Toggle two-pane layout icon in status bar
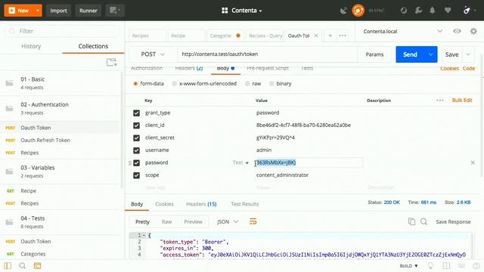 coord(446,266)
